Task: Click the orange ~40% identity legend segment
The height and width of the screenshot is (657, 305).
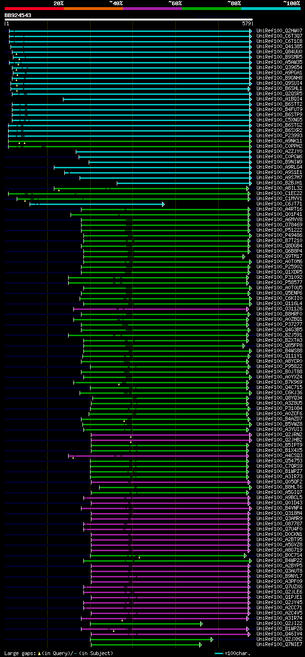Action: tap(93, 9)
